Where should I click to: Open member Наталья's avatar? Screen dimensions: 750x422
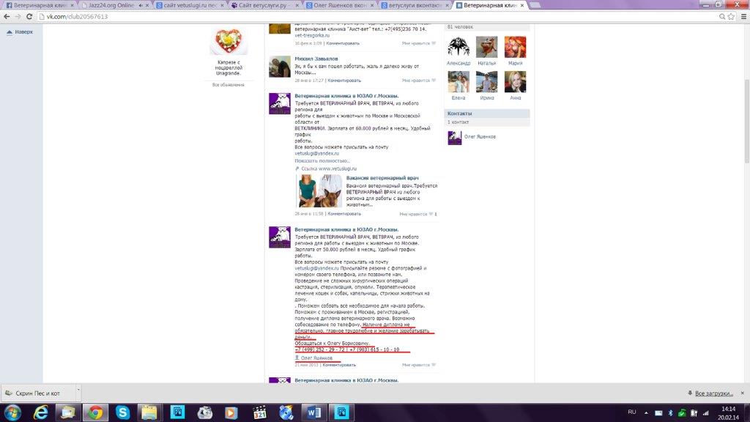point(486,47)
